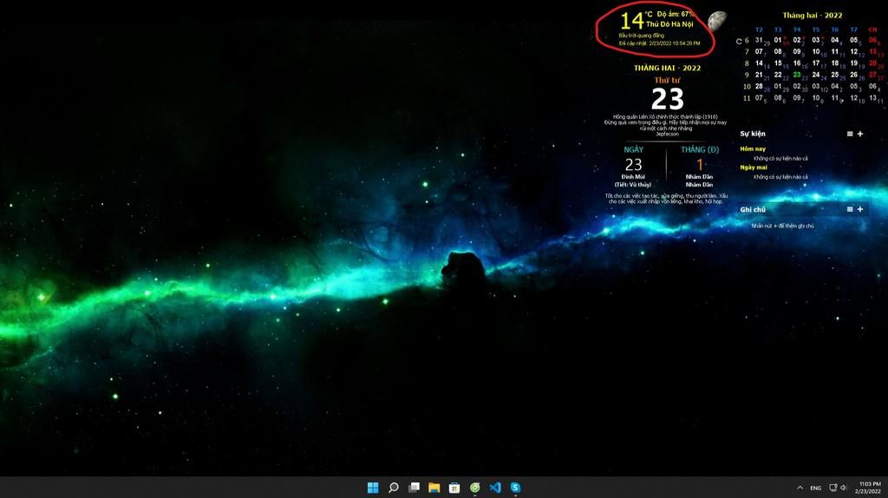Click the lunar month value 1
This screenshot has width=888, height=498.
[x=700, y=164]
